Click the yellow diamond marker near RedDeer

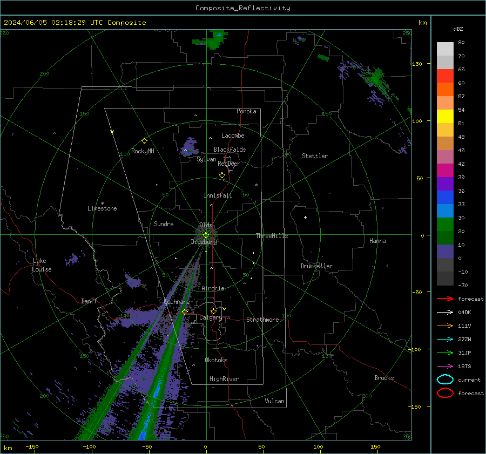coord(222,175)
